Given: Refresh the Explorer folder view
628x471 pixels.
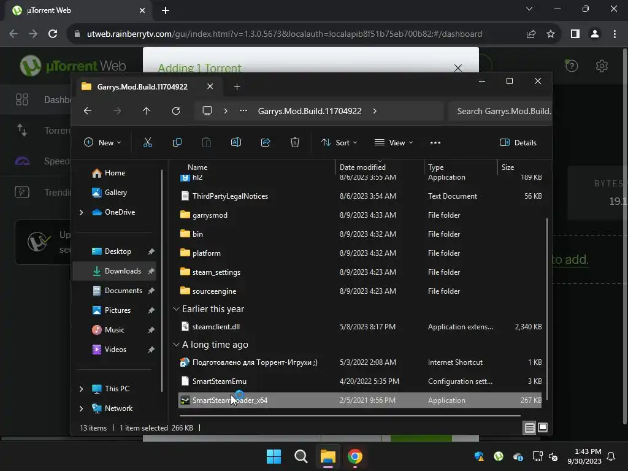Looking at the screenshot, I should click(176, 111).
